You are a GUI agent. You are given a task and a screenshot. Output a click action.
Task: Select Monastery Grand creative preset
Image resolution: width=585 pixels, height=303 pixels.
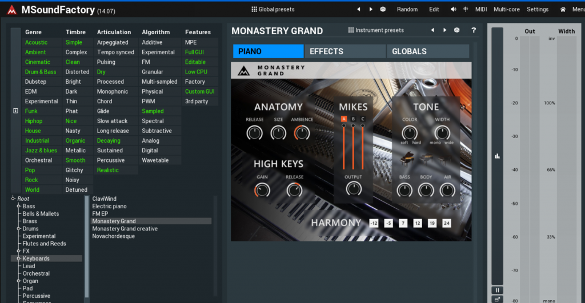(x=125, y=228)
